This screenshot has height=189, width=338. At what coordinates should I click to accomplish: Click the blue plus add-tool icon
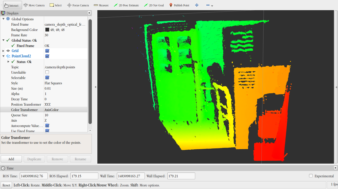(x=197, y=5)
